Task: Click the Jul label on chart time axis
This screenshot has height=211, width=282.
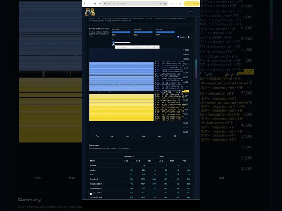Action: 175,136
